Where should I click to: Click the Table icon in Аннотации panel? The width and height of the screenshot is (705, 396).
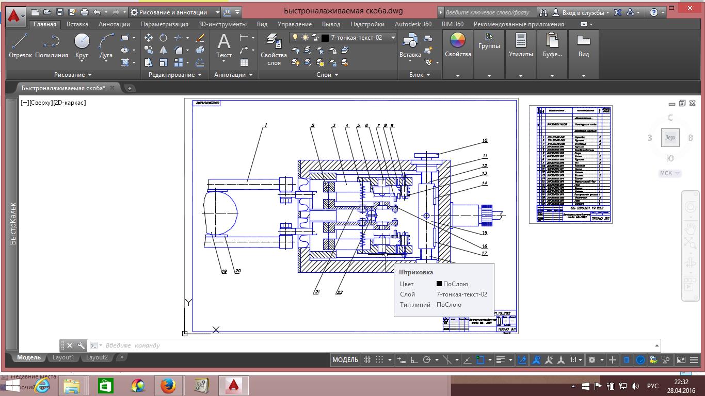244,62
